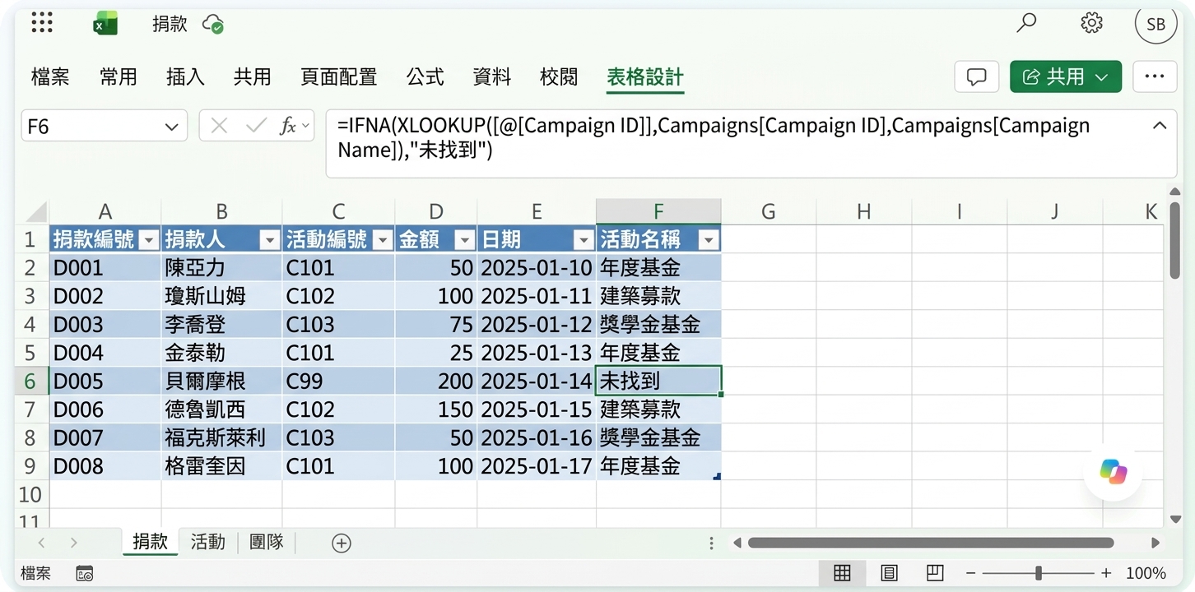Open the 插入 ribbon tab
Viewport: 1195px width, 592px height.
pos(185,77)
